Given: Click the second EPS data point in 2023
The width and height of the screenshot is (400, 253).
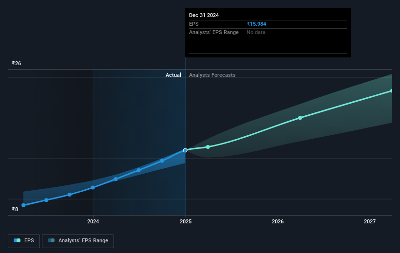Looking at the screenshot, I should (46, 200).
